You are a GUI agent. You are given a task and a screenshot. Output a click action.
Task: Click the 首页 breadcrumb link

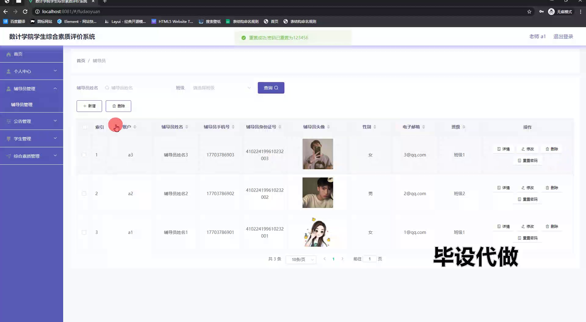point(81,61)
